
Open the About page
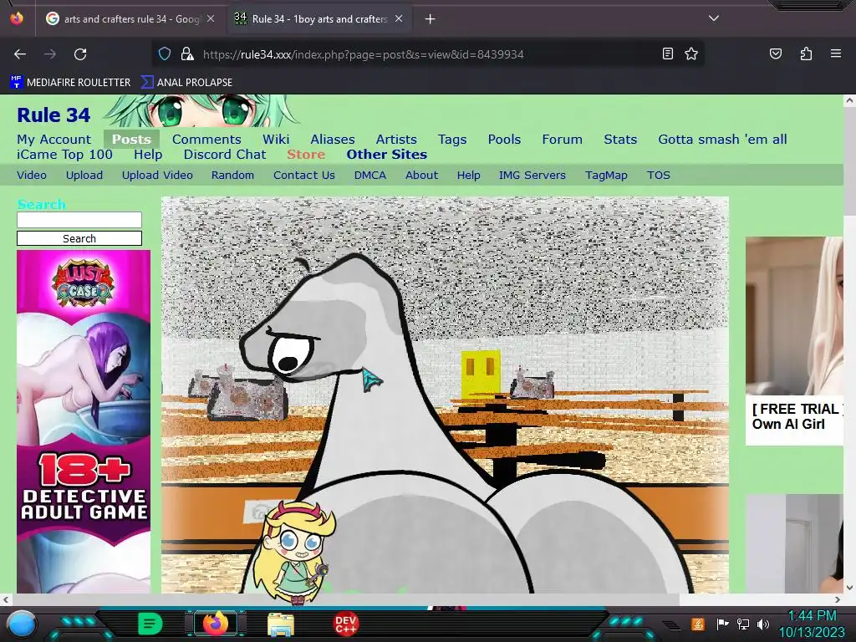click(421, 176)
